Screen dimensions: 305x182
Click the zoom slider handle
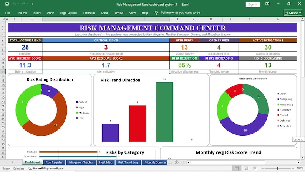click(x=278, y=169)
